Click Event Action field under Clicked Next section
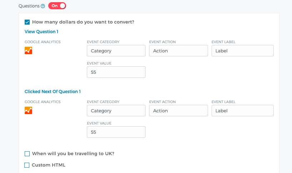This screenshot has height=173, width=292. pyautogui.click(x=178, y=111)
